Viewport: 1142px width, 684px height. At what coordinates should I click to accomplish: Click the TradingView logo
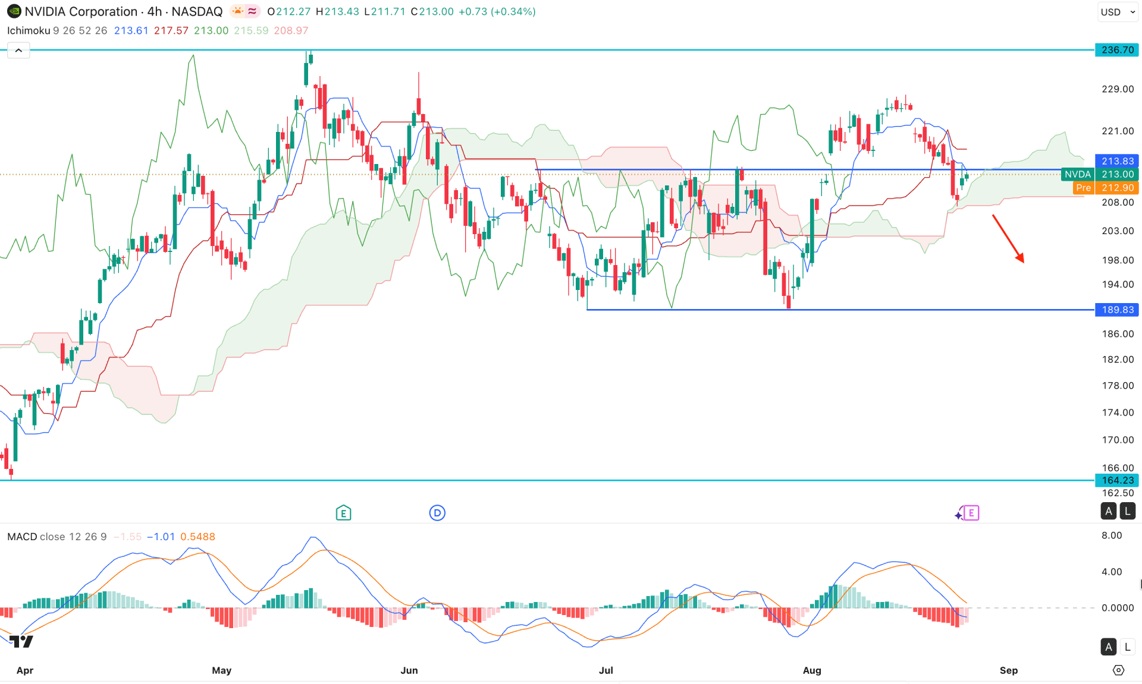(x=21, y=641)
